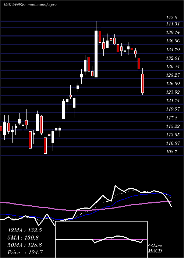Image resolution: width=184 pixels, height=258 pixels.
Task: Click the <<Live MACD label
Action: [x=155, y=248]
